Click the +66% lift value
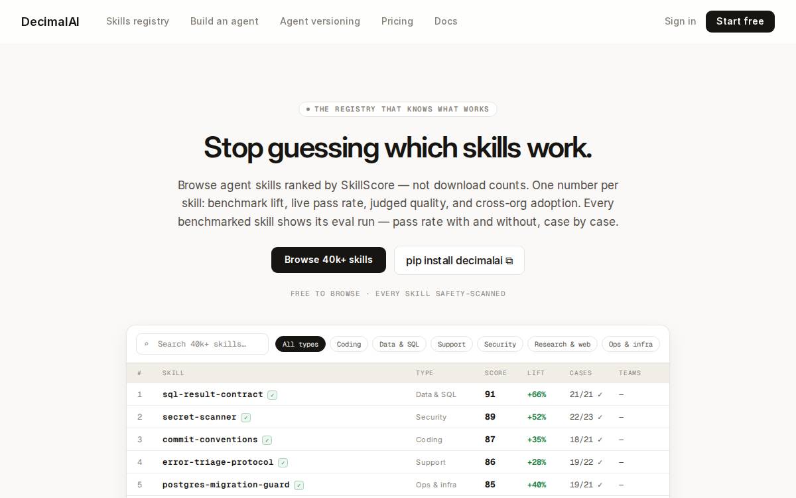Viewport: 796px width, 498px height. [x=537, y=394]
